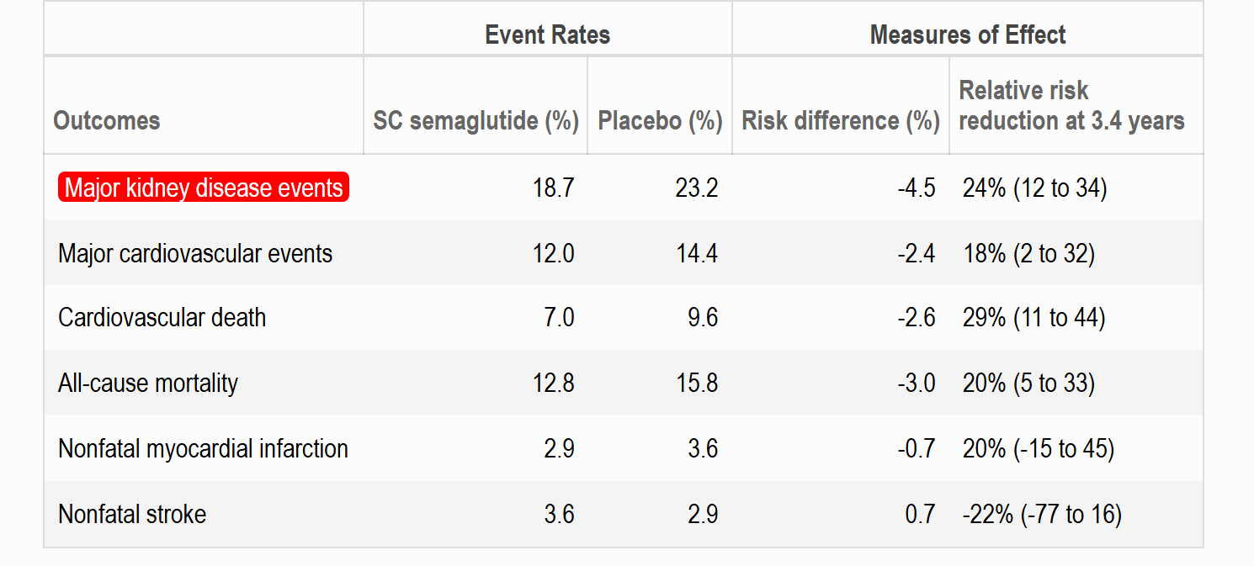
Task: Select the -4.5 risk difference cell
Action: coord(916,188)
